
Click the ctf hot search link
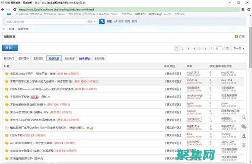tap(115, 21)
